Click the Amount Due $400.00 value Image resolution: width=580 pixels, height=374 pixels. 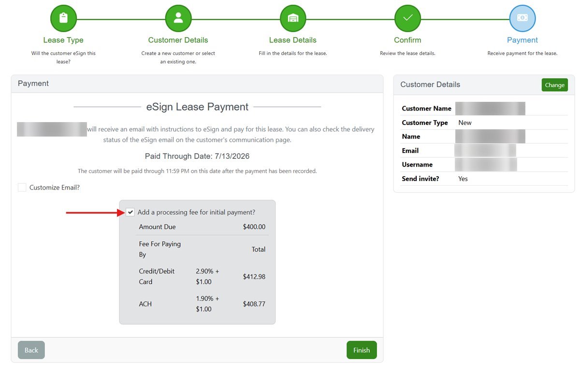[254, 227]
